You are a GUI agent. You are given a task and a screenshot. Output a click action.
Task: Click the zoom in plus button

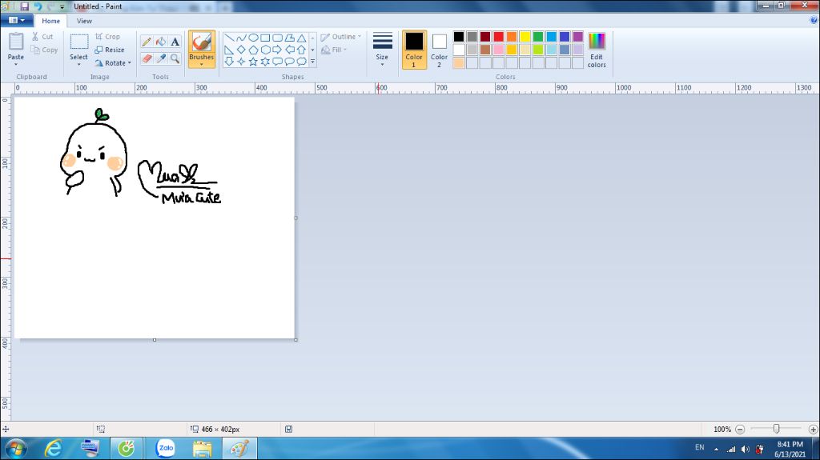813,429
